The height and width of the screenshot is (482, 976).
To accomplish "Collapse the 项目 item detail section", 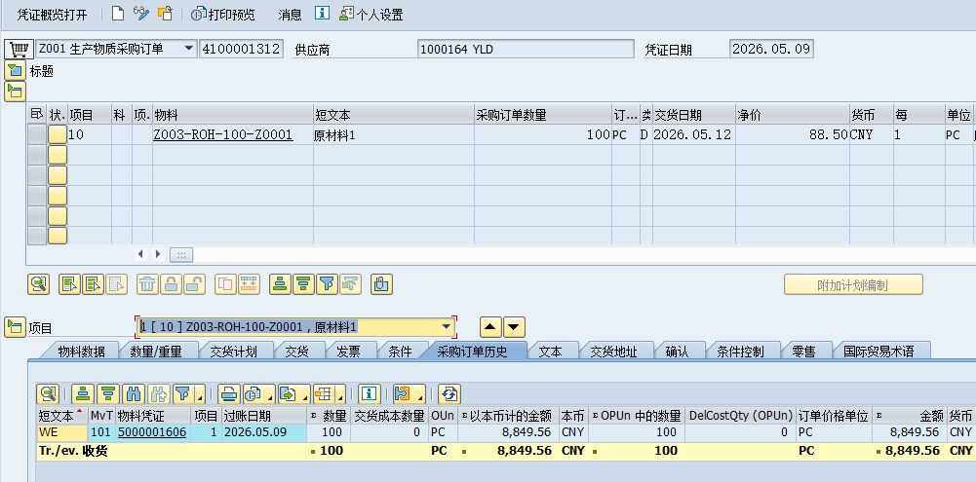I will [15, 327].
